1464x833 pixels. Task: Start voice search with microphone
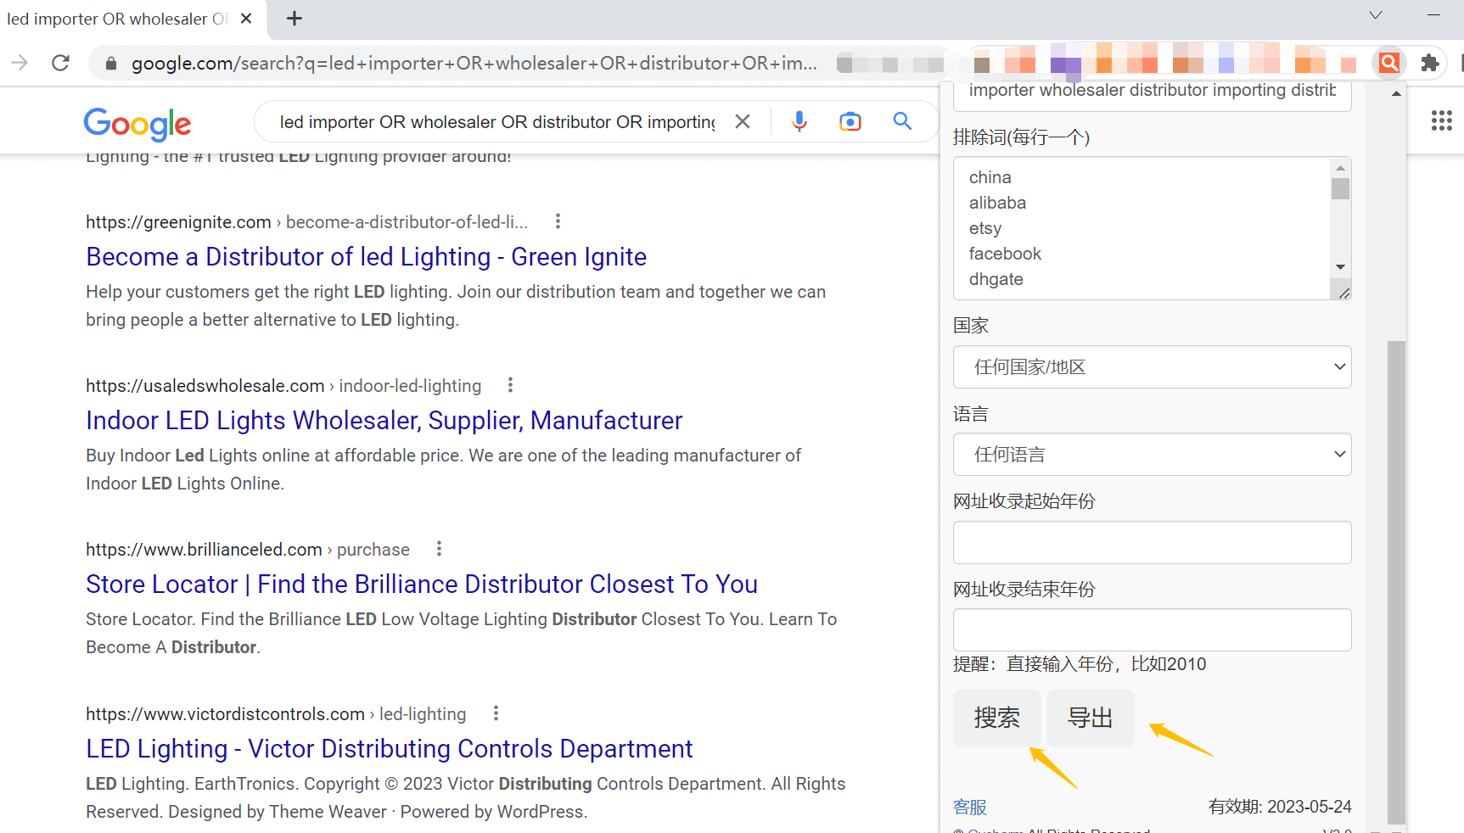pyautogui.click(x=799, y=121)
